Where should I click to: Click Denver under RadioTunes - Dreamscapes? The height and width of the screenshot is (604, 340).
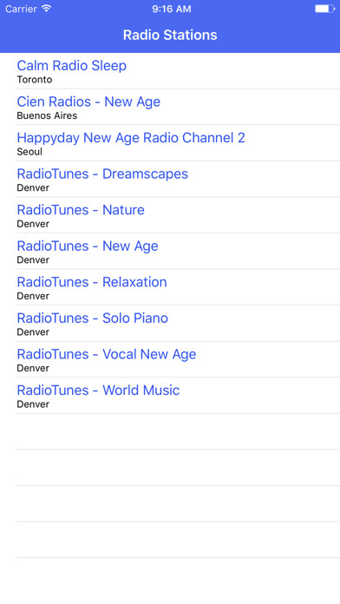coord(33,188)
